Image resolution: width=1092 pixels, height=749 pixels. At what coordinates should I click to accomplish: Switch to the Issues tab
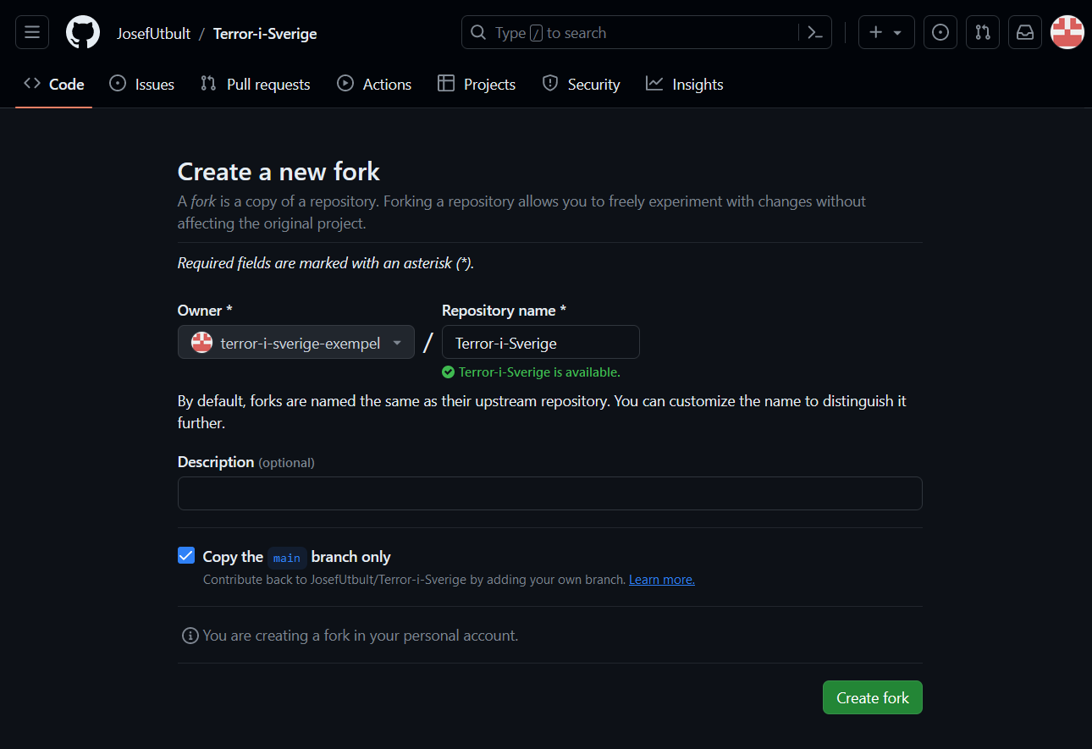[142, 84]
